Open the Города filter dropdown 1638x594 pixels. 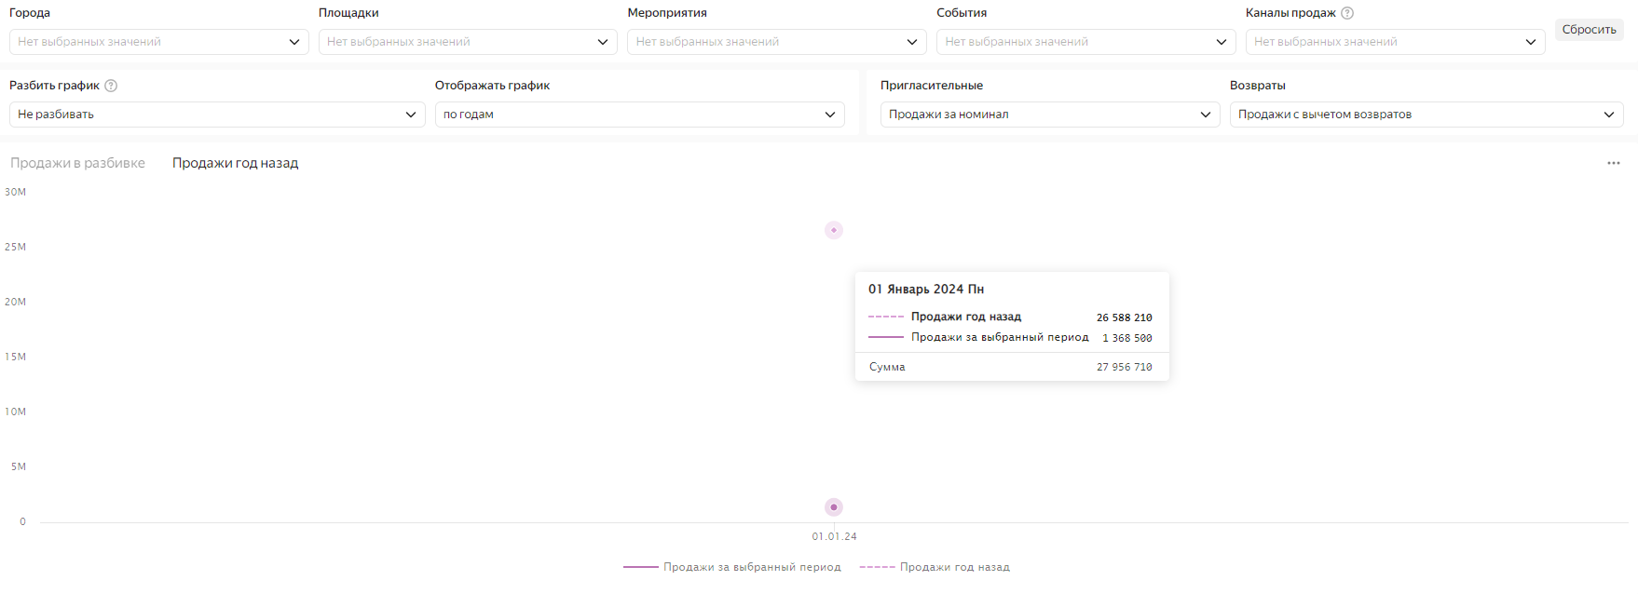pyautogui.click(x=158, y=42)
